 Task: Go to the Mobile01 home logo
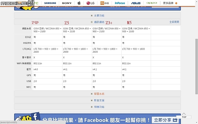pyautogui.click(x=17, y=3)
